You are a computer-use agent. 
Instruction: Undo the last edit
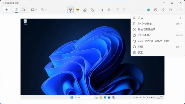tap(118, 10)
